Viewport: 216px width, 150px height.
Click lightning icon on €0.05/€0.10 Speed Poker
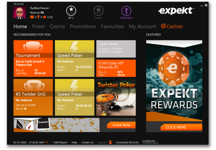point(74,85)
